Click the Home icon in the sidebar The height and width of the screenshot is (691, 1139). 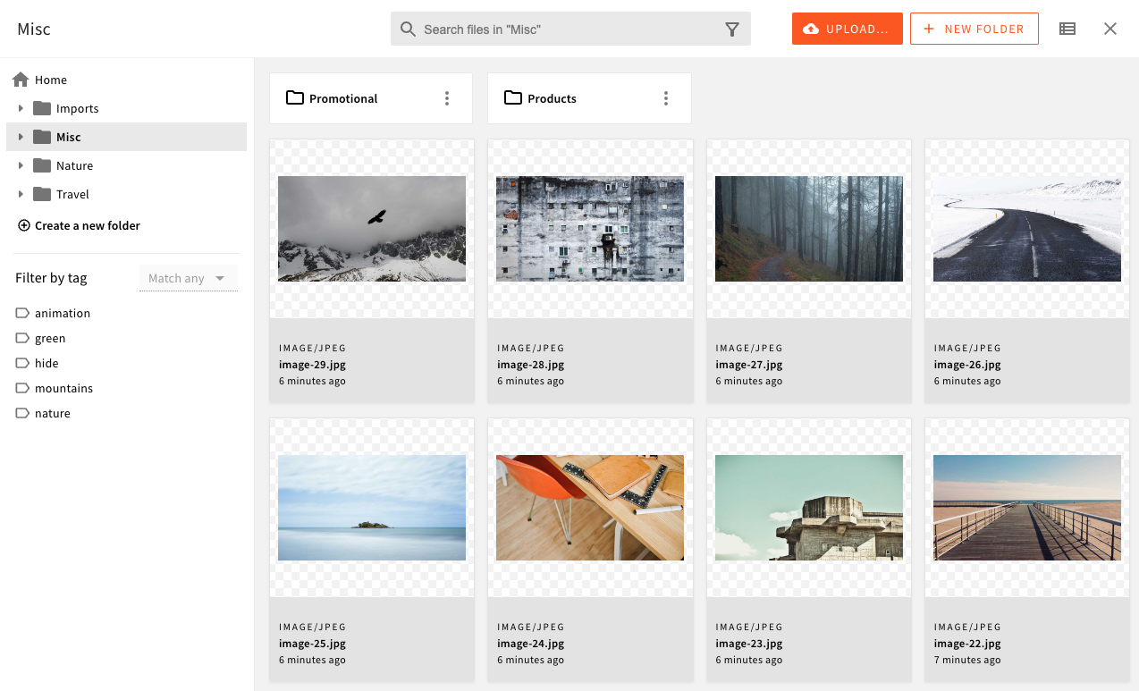(x=19, y=79)
